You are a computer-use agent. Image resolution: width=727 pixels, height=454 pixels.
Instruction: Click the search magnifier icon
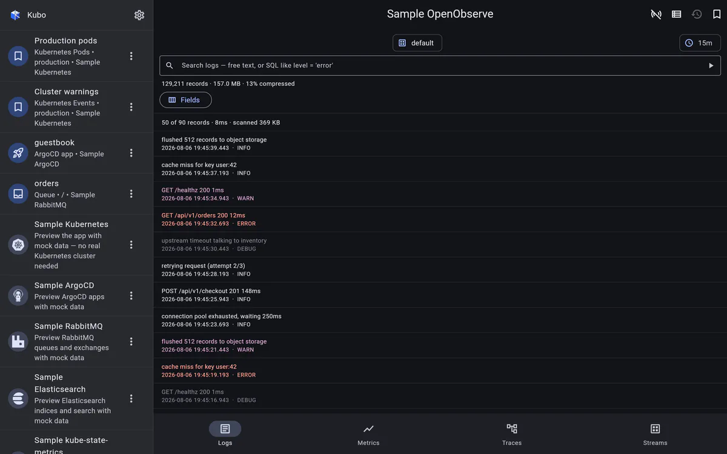[x=170, y=65]
